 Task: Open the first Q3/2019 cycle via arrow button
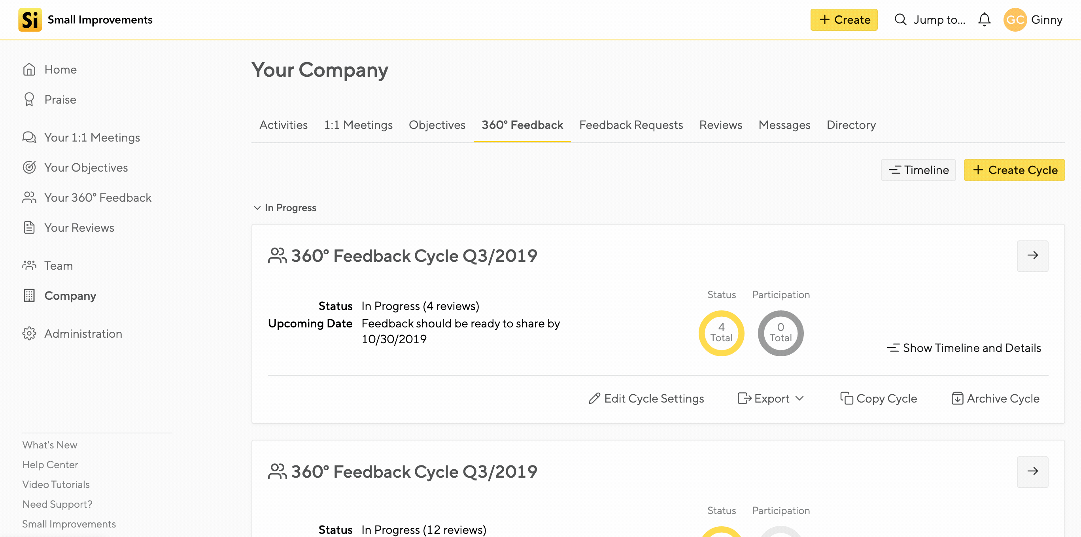pyautogui.click(x=1032, y=256)
